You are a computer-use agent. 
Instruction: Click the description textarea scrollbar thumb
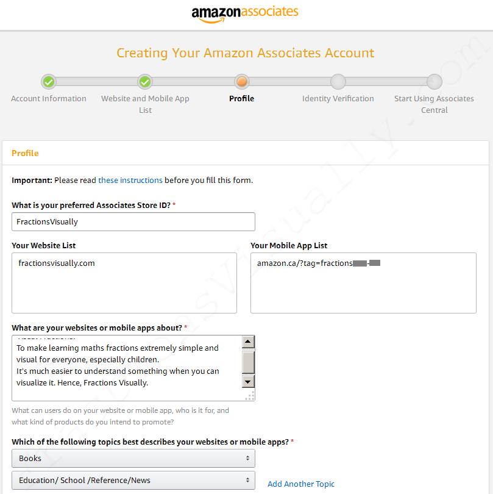click(248, 363)
